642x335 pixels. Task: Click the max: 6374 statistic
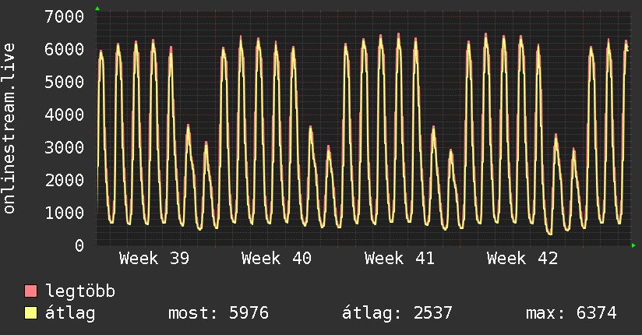pos(571,313)
